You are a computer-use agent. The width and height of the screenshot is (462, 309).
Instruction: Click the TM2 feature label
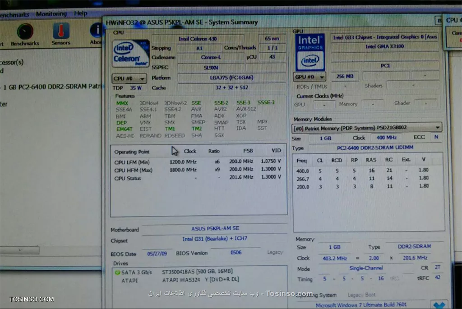pos(197,129)
